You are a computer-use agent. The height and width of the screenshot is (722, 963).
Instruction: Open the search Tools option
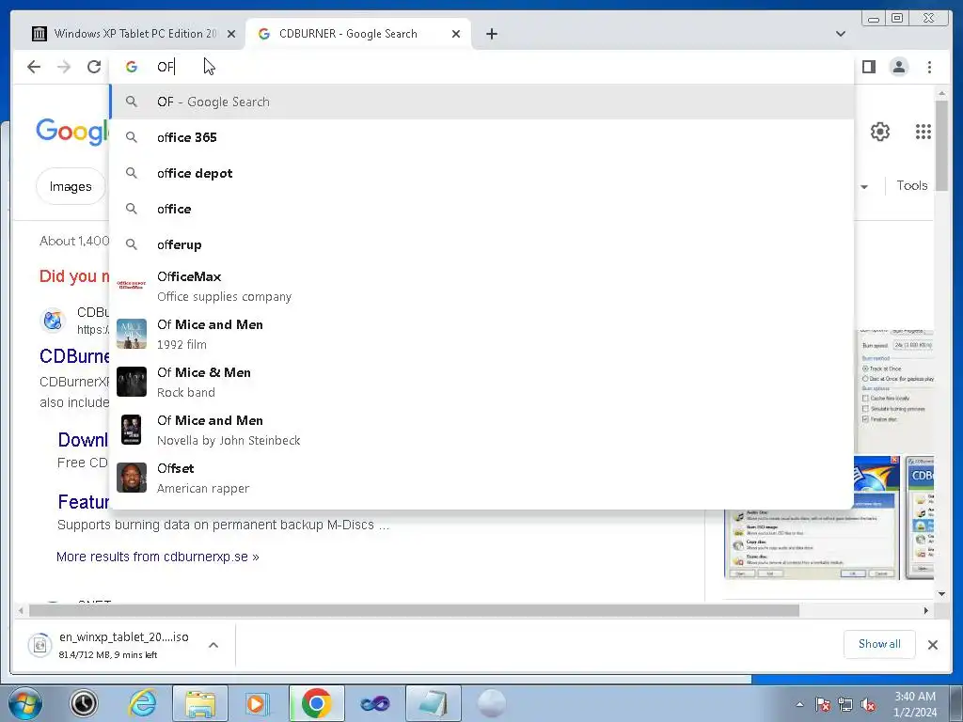coord(912,185)
